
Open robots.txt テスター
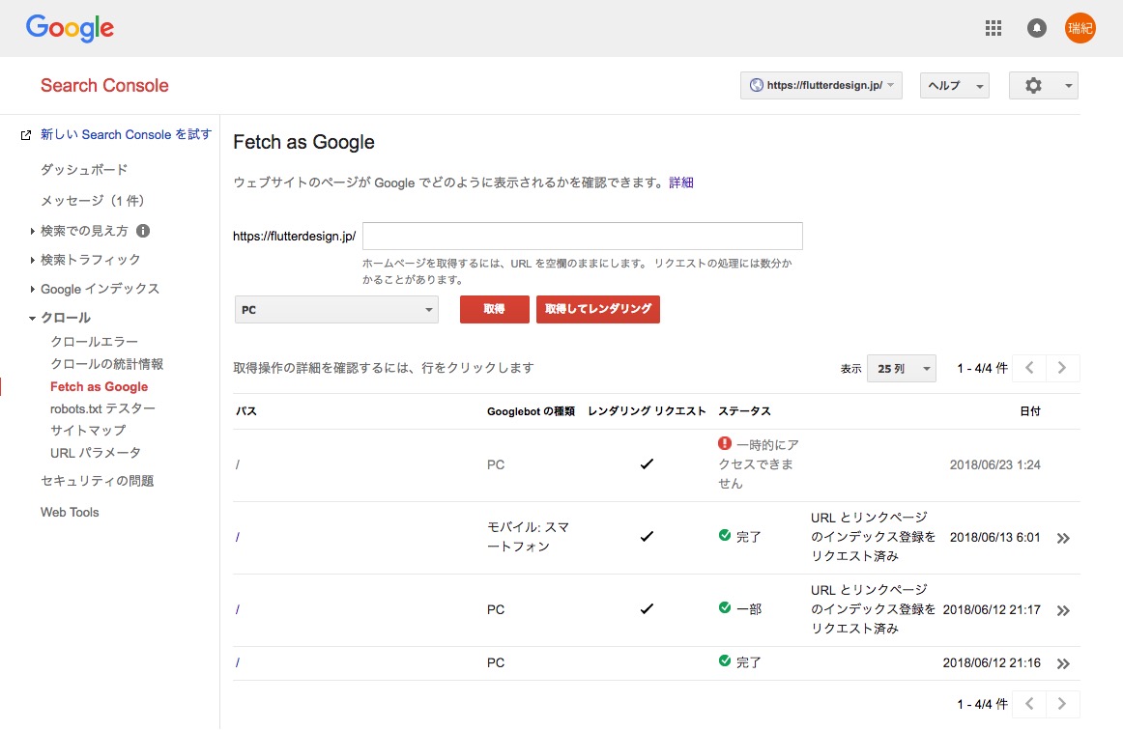pos(102,408)
